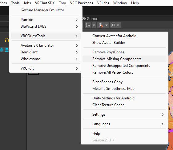Screen dimensions: 173x150
Task: Open the Help menu in menu bar
Action: [x=135, y=3]
